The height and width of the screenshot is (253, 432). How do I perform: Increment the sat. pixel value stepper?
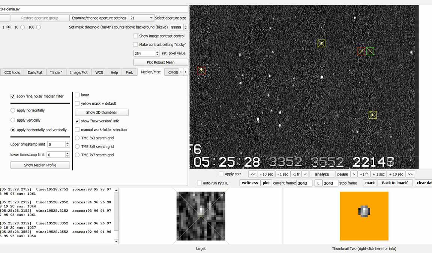(x=157, y=52)
